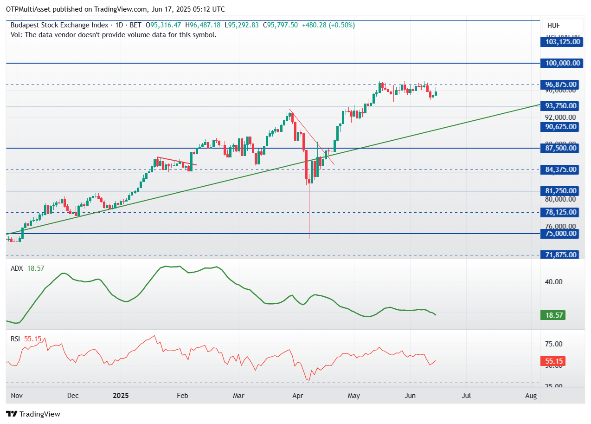Click the TradingView logo icon

12,414
